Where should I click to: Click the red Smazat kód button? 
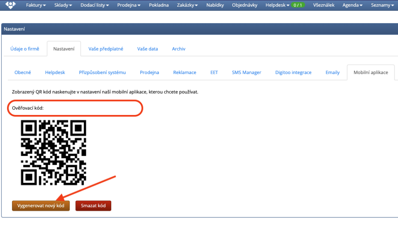pos(93,206)
